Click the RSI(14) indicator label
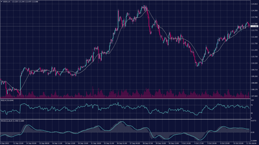The image size is (259, 145). coord(4,100)
